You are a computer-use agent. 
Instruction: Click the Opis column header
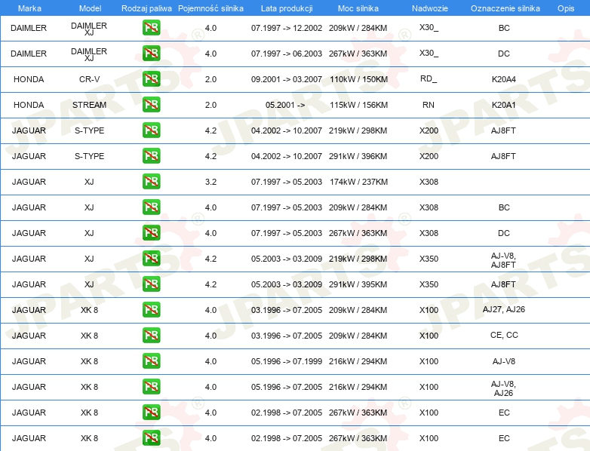pos(566,8)
